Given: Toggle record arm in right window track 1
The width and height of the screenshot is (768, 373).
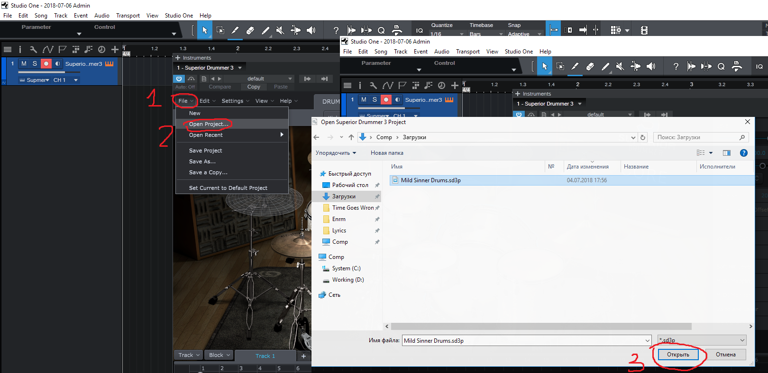Looking at the screenshot, I should 386,99.
